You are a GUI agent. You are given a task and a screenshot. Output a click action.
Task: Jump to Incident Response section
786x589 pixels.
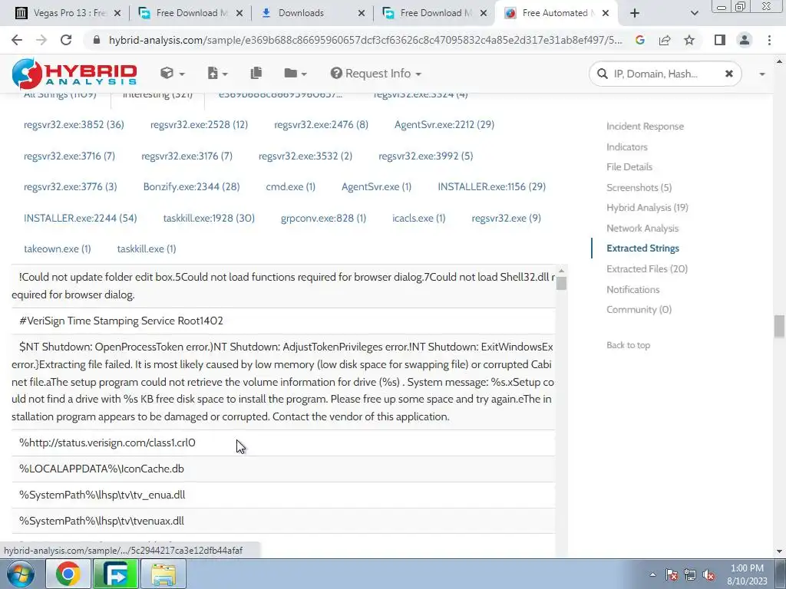pyautogui.click(x=645, y=127)
